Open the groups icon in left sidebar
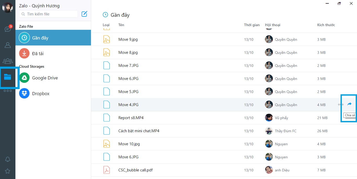The image size is (357, 179). [8, 61]
